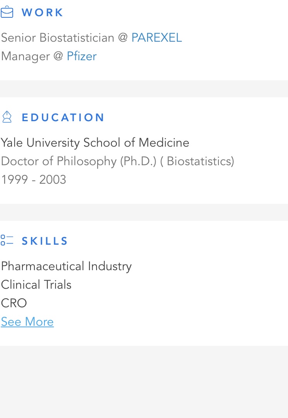Click the 1999 - 2003 date range
Viewport: 288px width, 418px height.
[34, 179]
